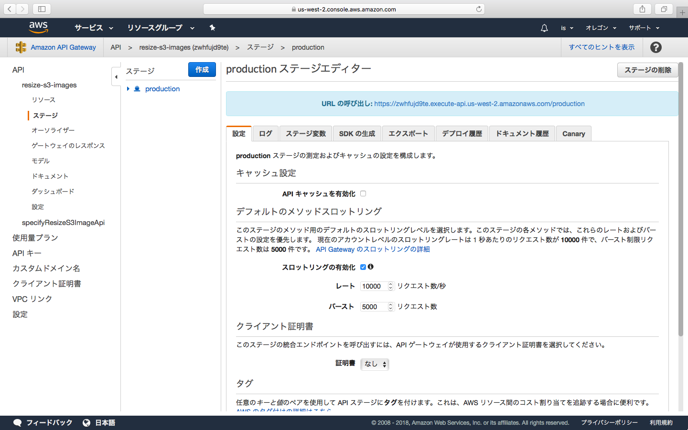Screen dimensions: 688x430
Task: Open specifyResizeS3ImageApi in sidebar
Action: pos(63,223)
